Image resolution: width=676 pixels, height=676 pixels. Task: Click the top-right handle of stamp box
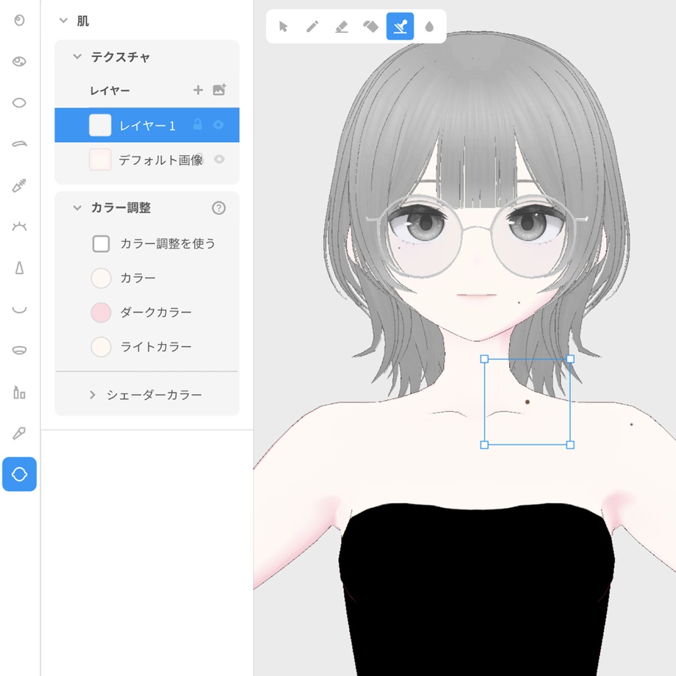(x=570, y=359)
